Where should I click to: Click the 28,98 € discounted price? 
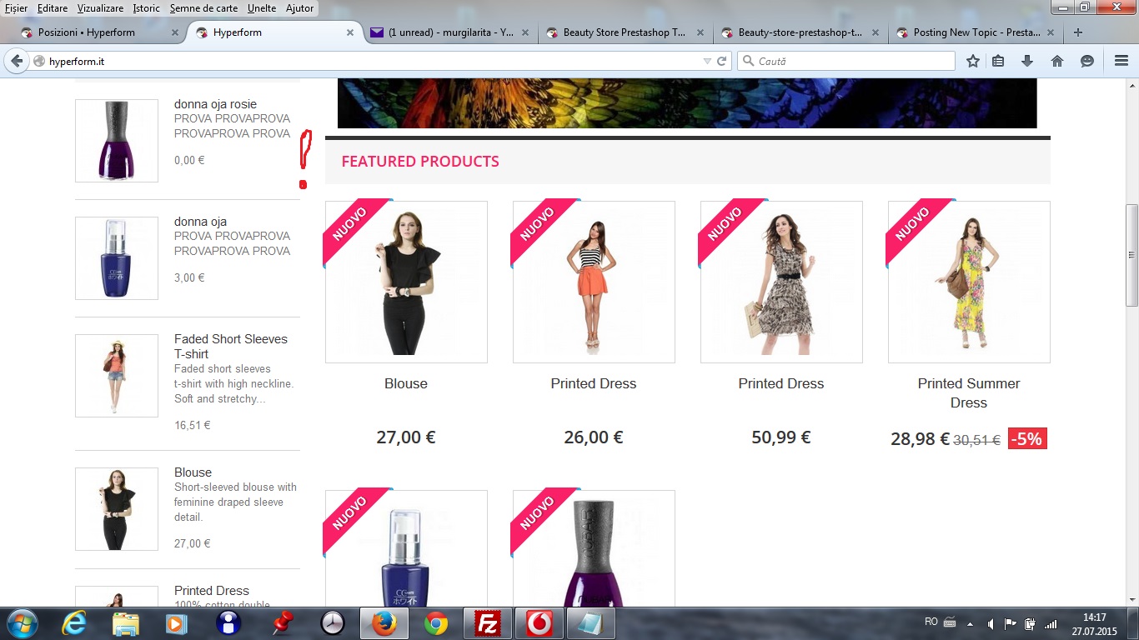[x=920, y=439]
